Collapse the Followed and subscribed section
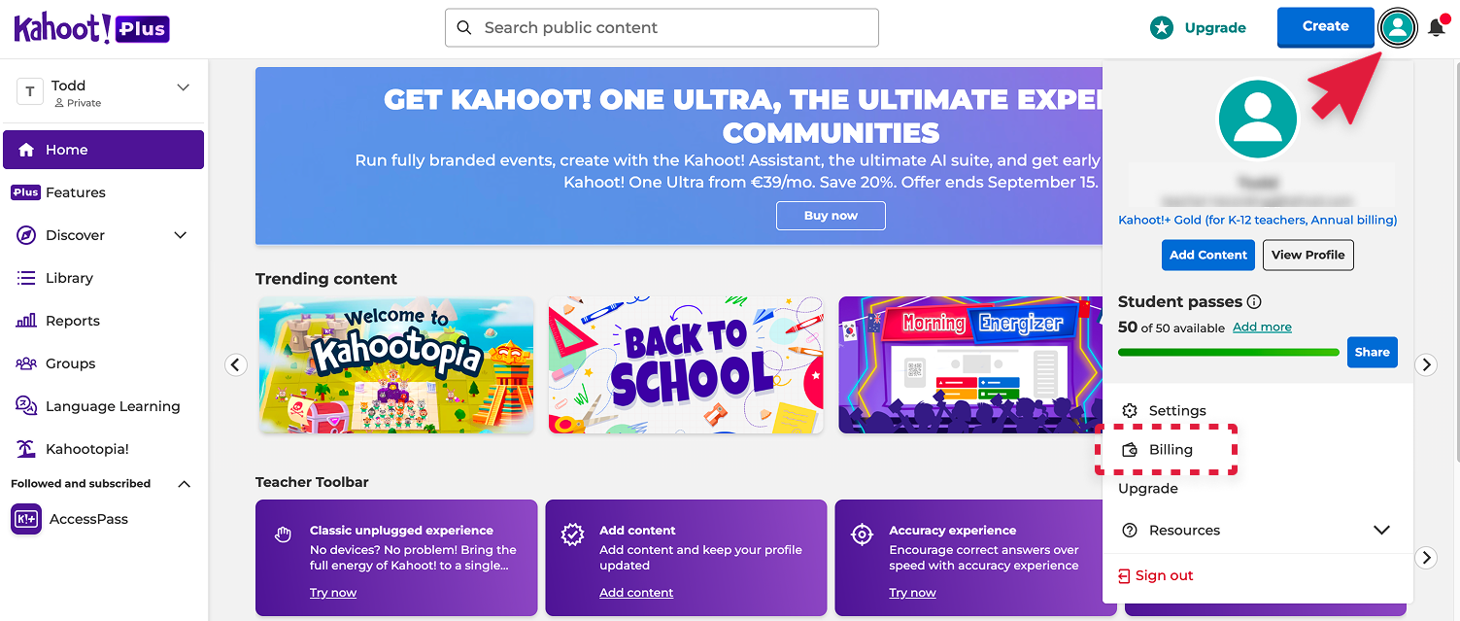 click(185, 484)
